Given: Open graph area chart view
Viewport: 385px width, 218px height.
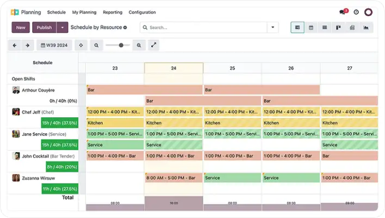Looking at the screenshot, I should (366, 28).
